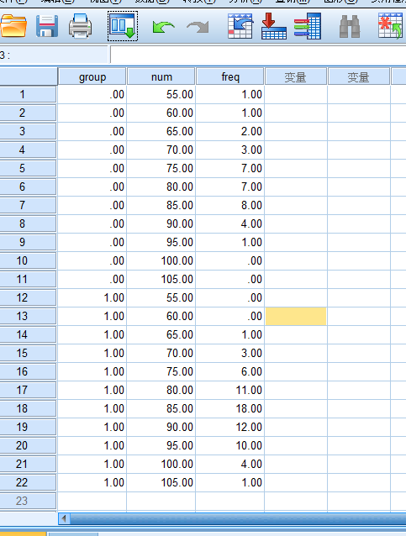The width and height of the screenshot is (406, 536).
Task: Click the green Undo arrow
Action: click(164, 27)
